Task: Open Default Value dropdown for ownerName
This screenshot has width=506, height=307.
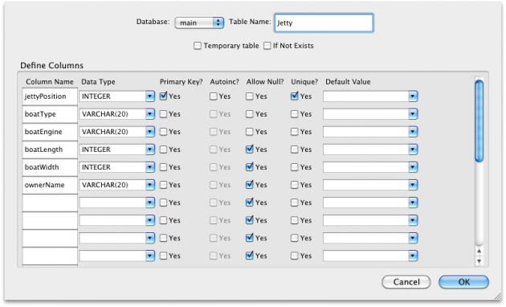Action: tap(413, 185)
